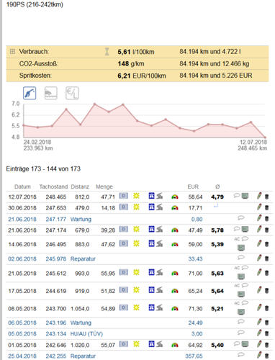Open the 21.06.2018 Wartung entry link
Image resolution: width=275 pixels, height=360 pixels.
[x=81, y=219]
